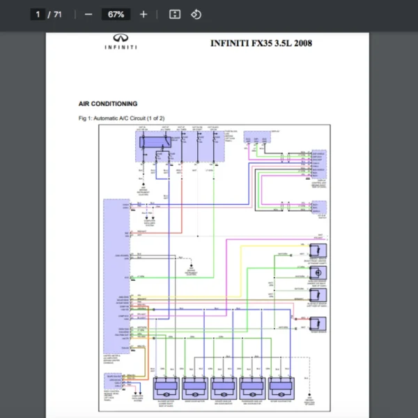Click the AIR CONDITIONING section heading
This screenshot has height=418, width=418.
click(x=108, y=104)
